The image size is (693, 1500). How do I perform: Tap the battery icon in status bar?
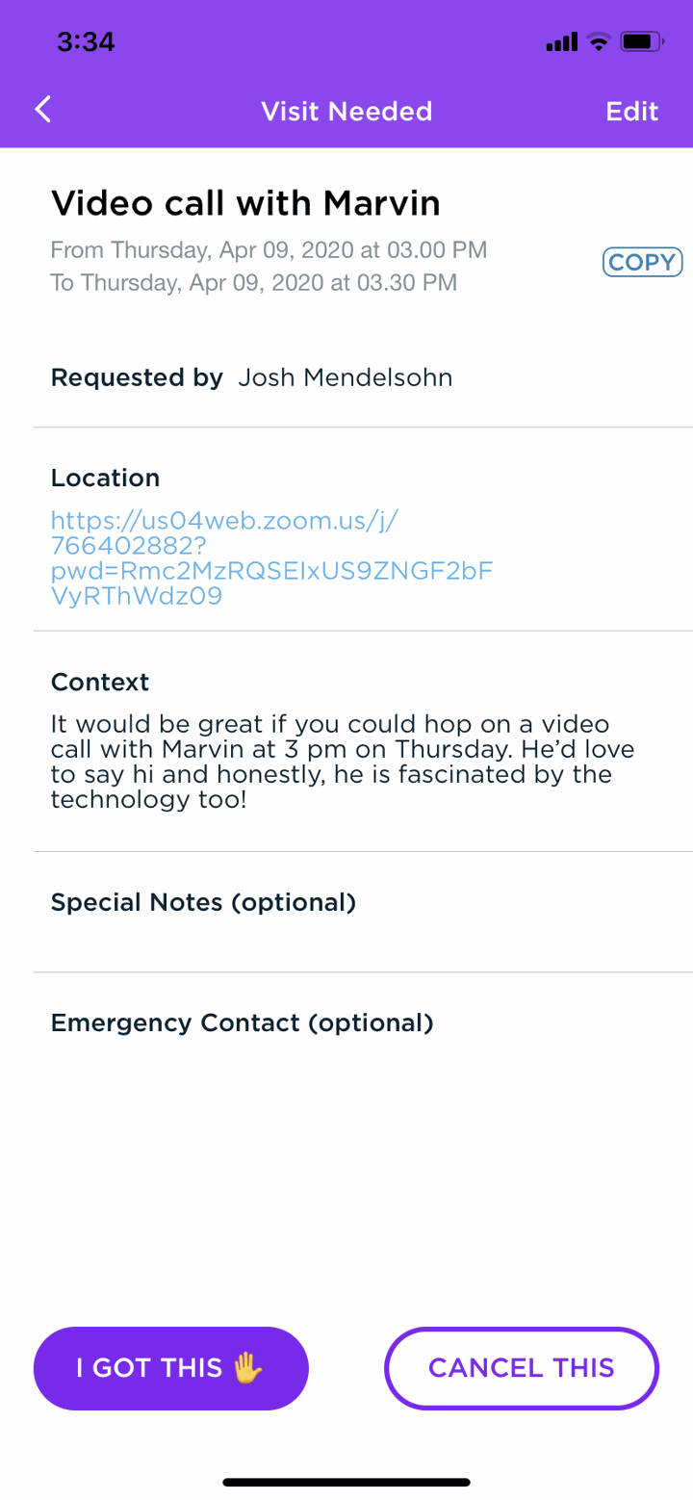[643, 41]
